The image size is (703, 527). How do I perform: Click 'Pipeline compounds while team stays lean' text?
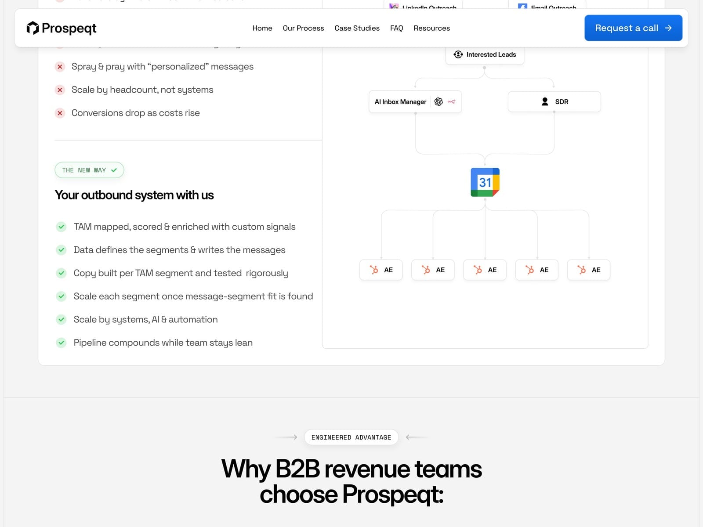[x=163, y=343]
